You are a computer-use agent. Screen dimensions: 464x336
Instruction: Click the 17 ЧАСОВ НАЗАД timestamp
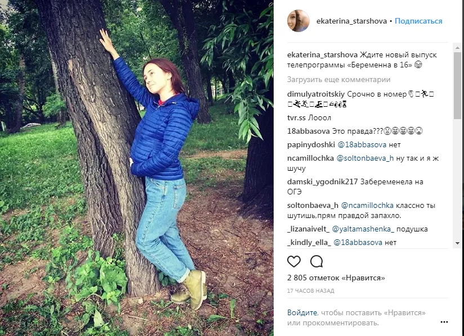(x=311, y=291)
